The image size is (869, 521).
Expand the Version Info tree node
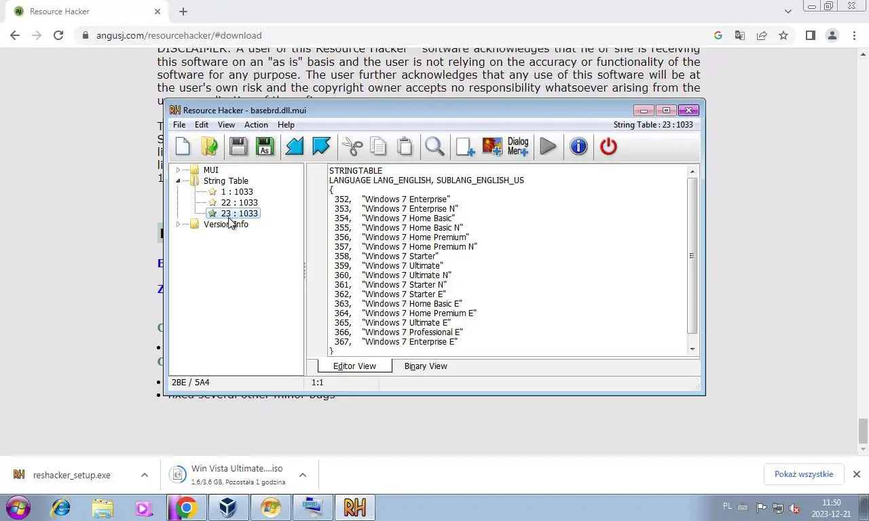pyautogui.click(x=178, y=225)
